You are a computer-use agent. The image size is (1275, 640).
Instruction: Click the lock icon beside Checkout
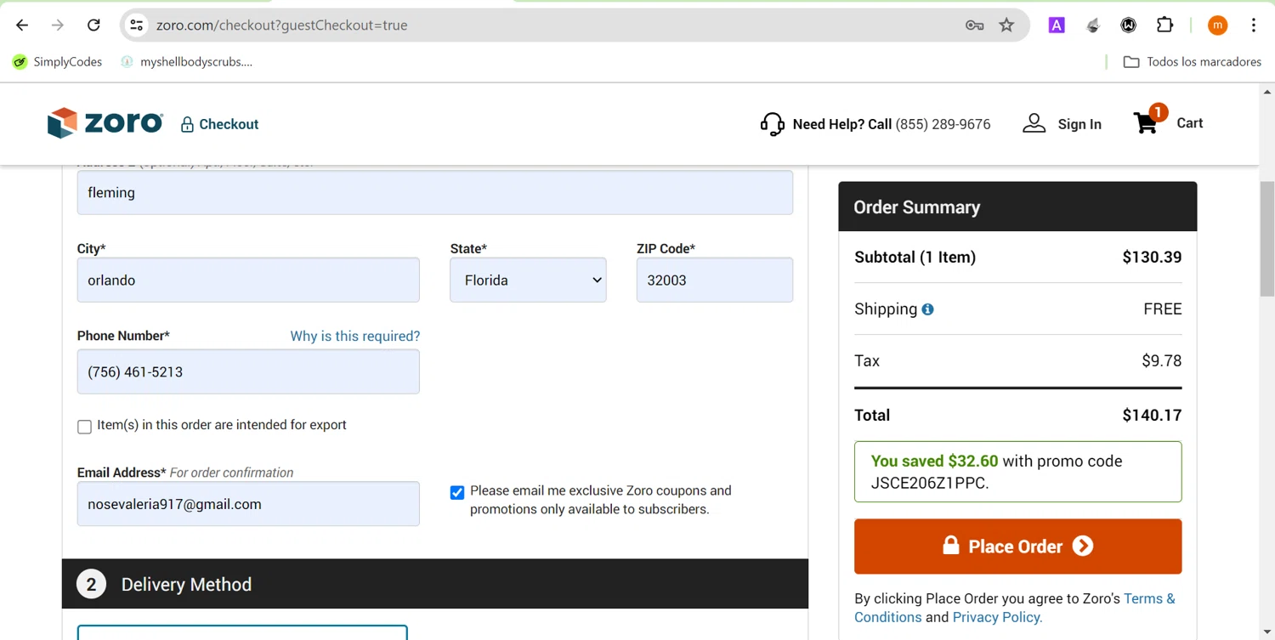(187, 125)
